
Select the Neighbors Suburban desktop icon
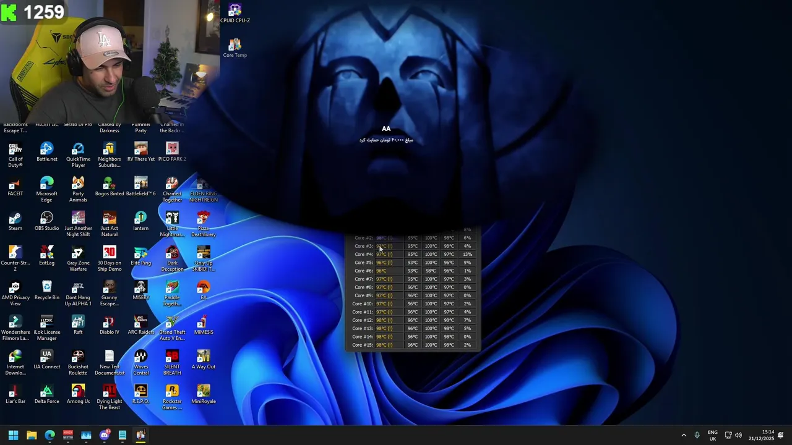click(x=110, y=155)
